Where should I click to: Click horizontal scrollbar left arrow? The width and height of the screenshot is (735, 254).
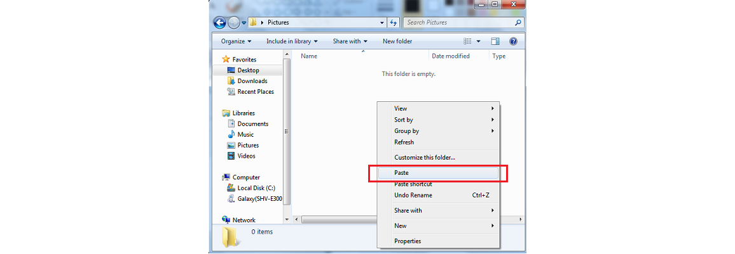[x=296, y=219]
